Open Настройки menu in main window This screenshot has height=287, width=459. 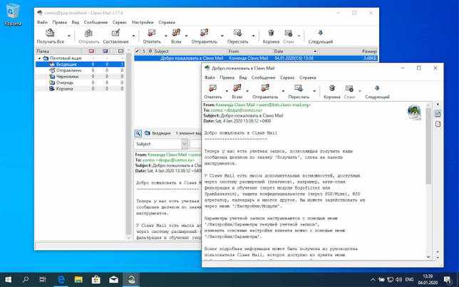(x=143, y=22)
